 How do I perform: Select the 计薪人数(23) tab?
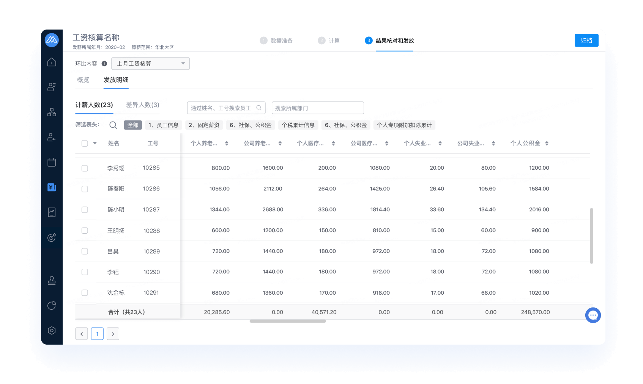[x=94, y=105]
